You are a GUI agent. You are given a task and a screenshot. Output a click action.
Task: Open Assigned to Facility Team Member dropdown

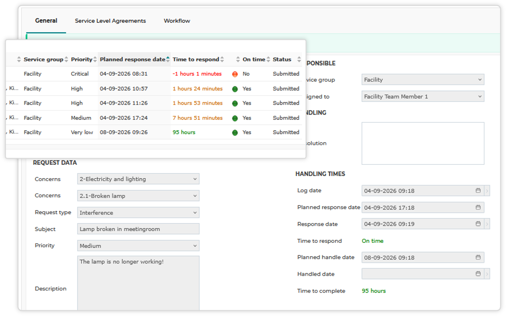point(423,97)
